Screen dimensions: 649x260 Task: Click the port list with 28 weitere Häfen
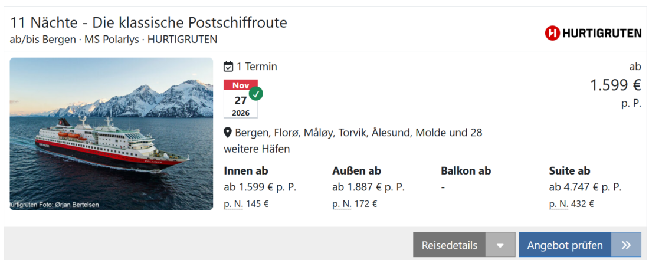[353, 140]
